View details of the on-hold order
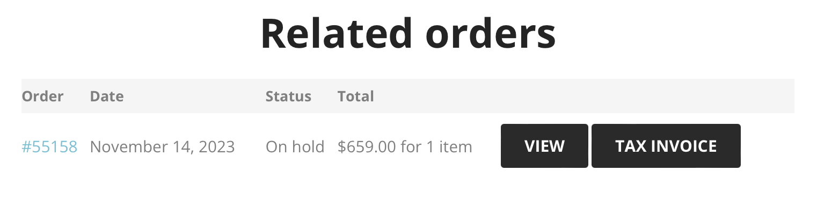The image size is (817, 207). (x=544, y=146)
